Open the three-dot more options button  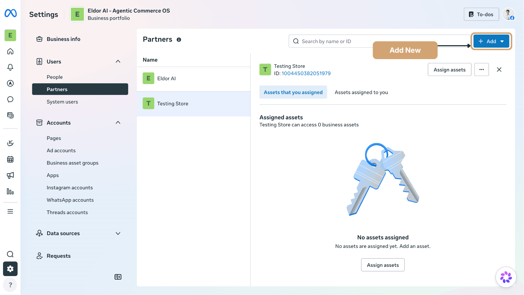(x=482, y=70)
